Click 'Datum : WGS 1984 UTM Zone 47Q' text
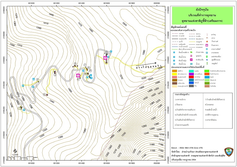Screen dimensions: 237x167 coord(187,148)
